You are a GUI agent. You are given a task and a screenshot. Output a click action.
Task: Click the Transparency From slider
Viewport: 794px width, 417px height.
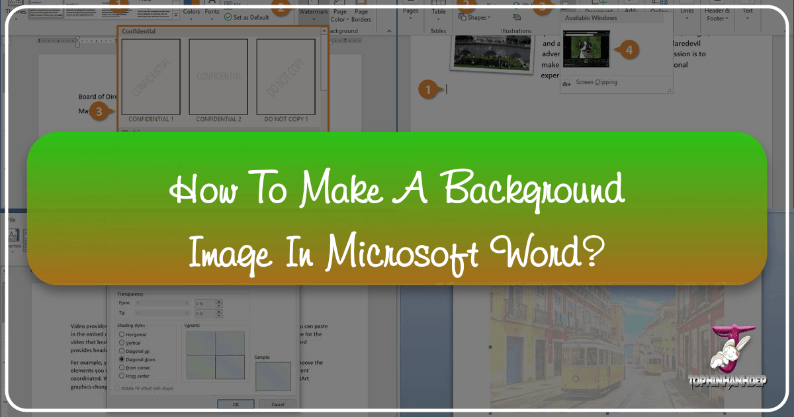[161, 302]
